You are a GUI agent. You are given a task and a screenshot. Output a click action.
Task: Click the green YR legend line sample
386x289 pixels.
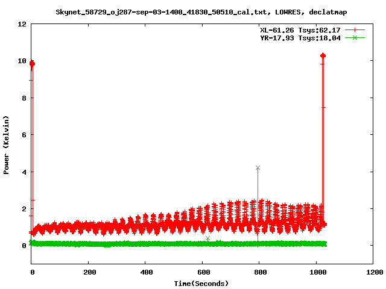pos(355,37)
